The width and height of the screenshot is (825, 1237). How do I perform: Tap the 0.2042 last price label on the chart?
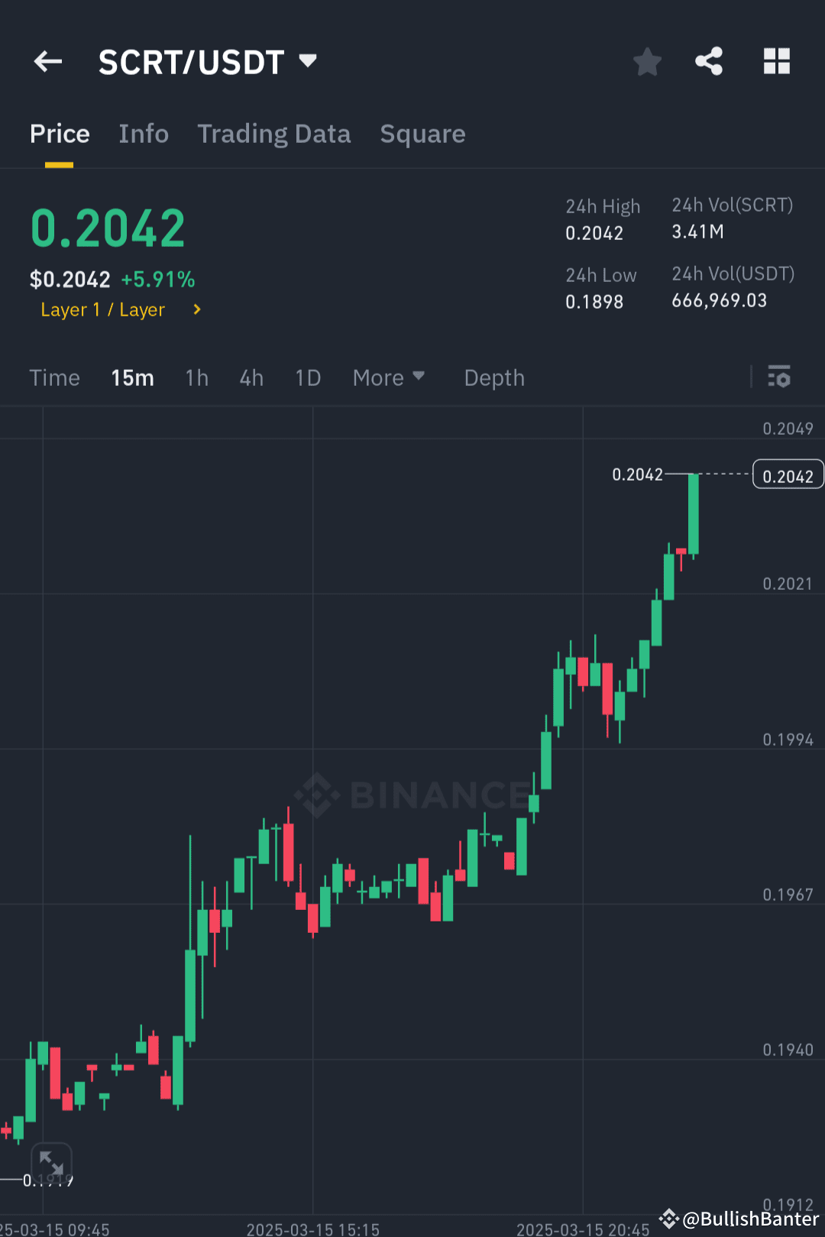[x=788, y=474]
